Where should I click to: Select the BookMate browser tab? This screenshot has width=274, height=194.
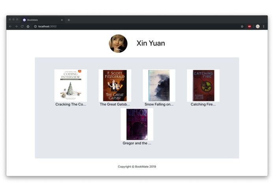pyautogui.click(x=43, y=20)
